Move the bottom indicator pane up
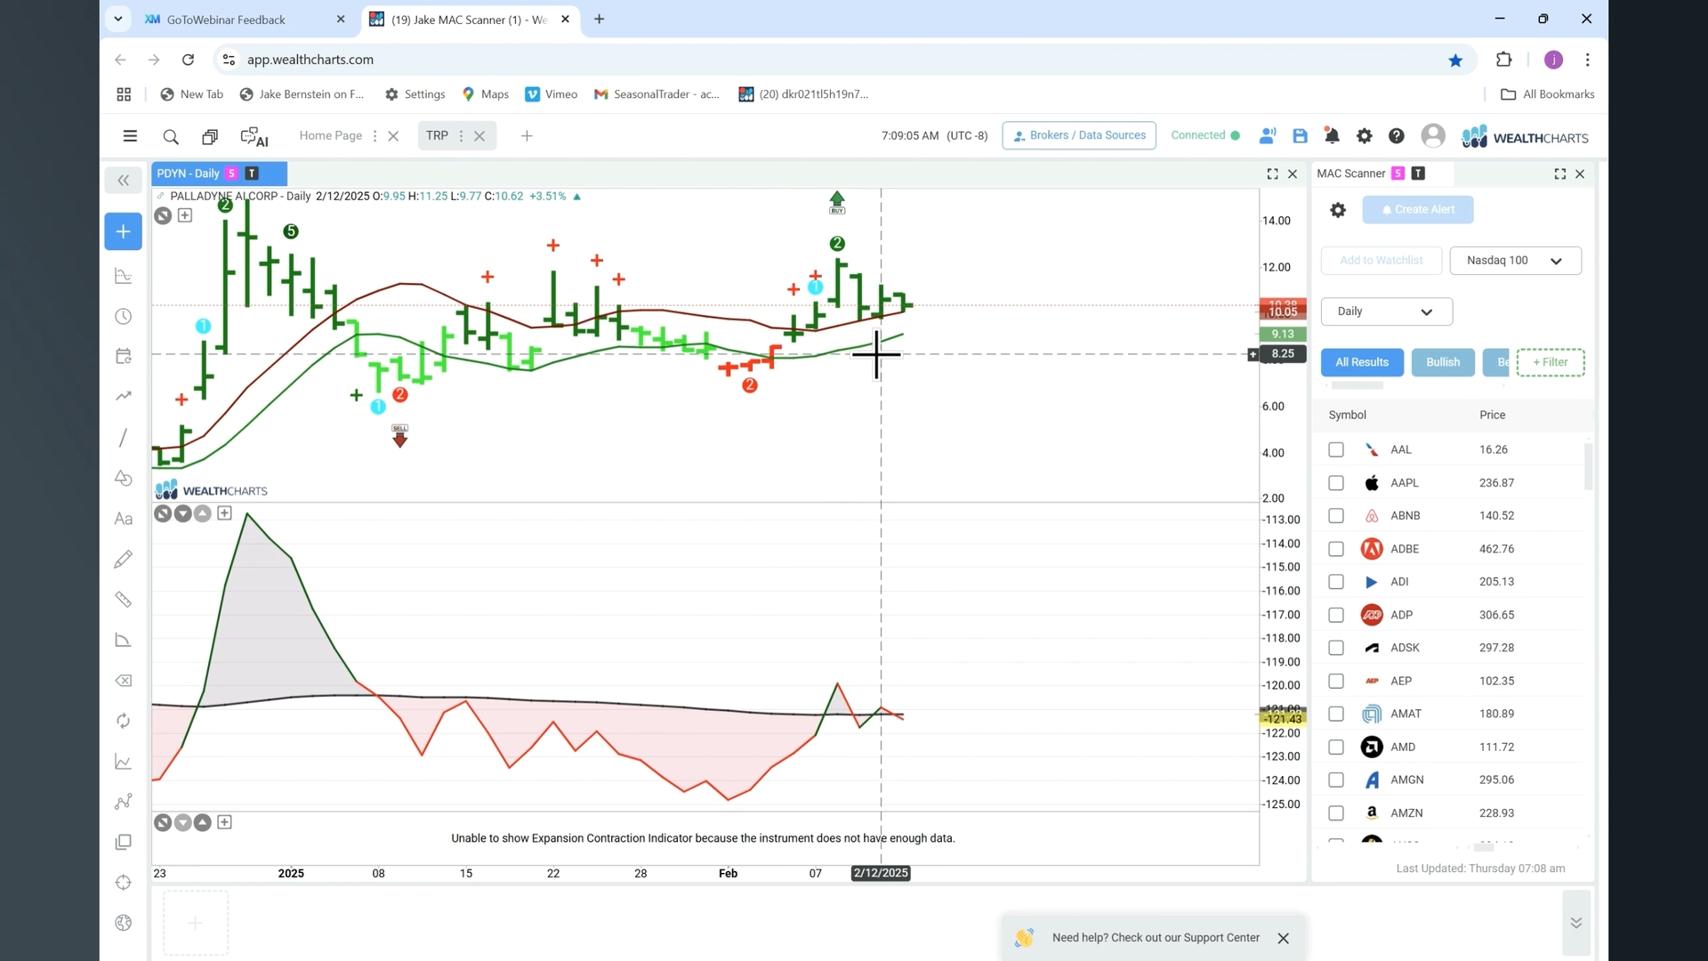Viewport: 1708px width, 961px height. pos(203,823)
